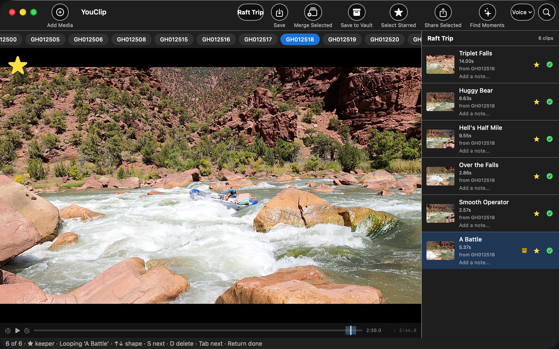Screen dimensions: 559x349
Task: Open the Huggy Bear thumbnail
Action: tap(440, 102)
